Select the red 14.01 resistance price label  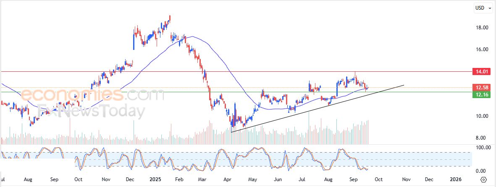(x=480, y=72)
